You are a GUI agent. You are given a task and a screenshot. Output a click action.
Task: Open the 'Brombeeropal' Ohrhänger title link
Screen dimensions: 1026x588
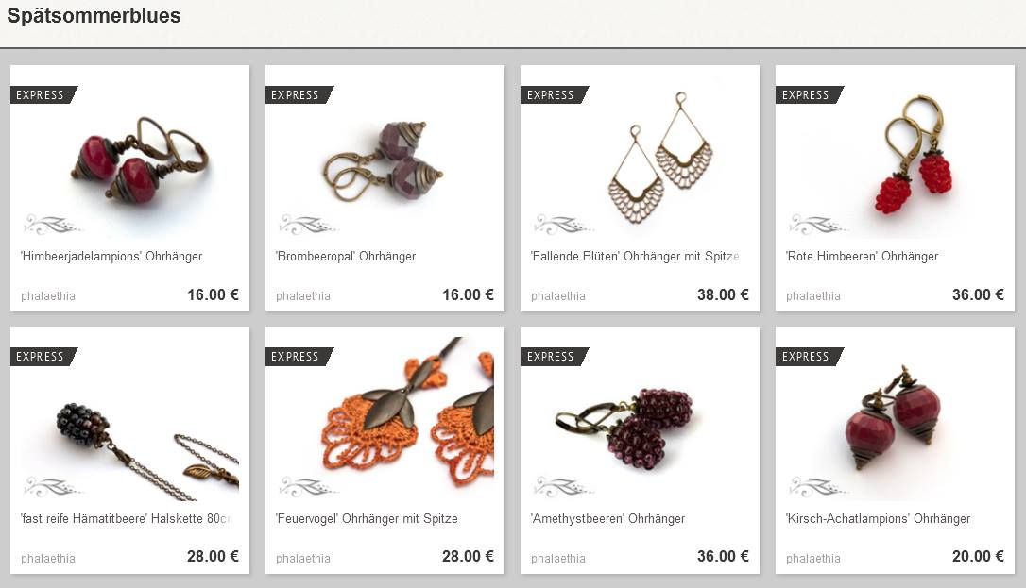pyautogui.click(x=346, y=256)
